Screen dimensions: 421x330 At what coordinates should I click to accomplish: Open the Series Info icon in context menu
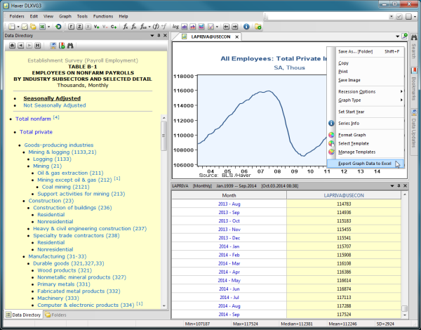(332, 124)
